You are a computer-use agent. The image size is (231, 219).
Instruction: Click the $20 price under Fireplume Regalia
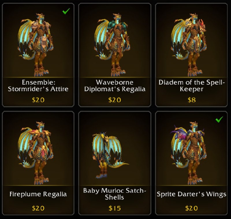pyautogui.click(x=38, y=208)
